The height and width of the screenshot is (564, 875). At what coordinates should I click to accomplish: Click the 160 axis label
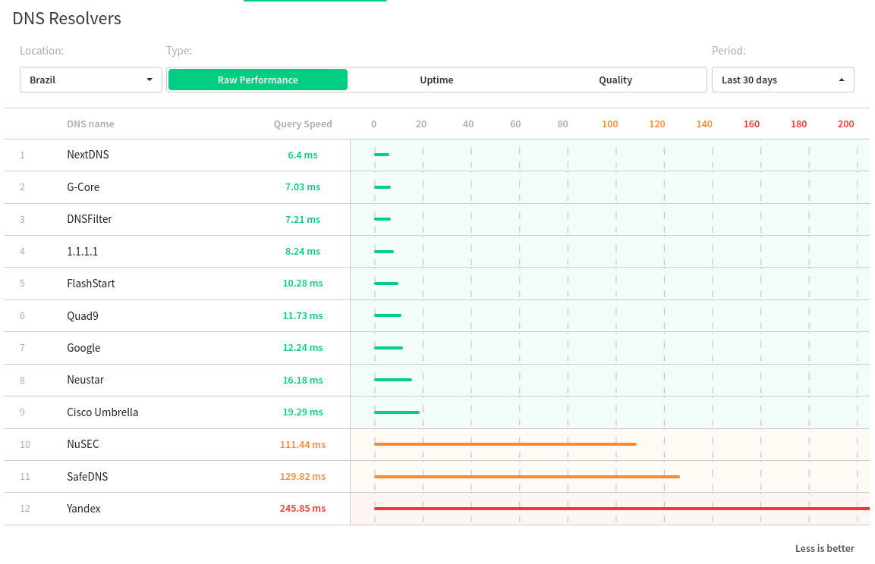click(751, 124)
